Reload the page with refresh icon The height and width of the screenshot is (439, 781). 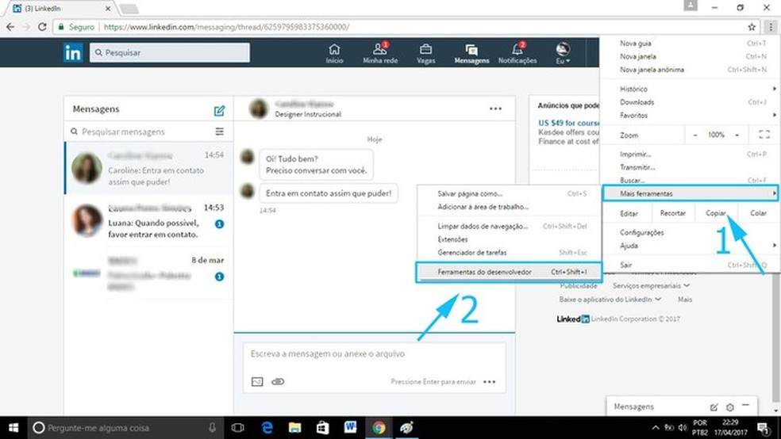(42, 27)
